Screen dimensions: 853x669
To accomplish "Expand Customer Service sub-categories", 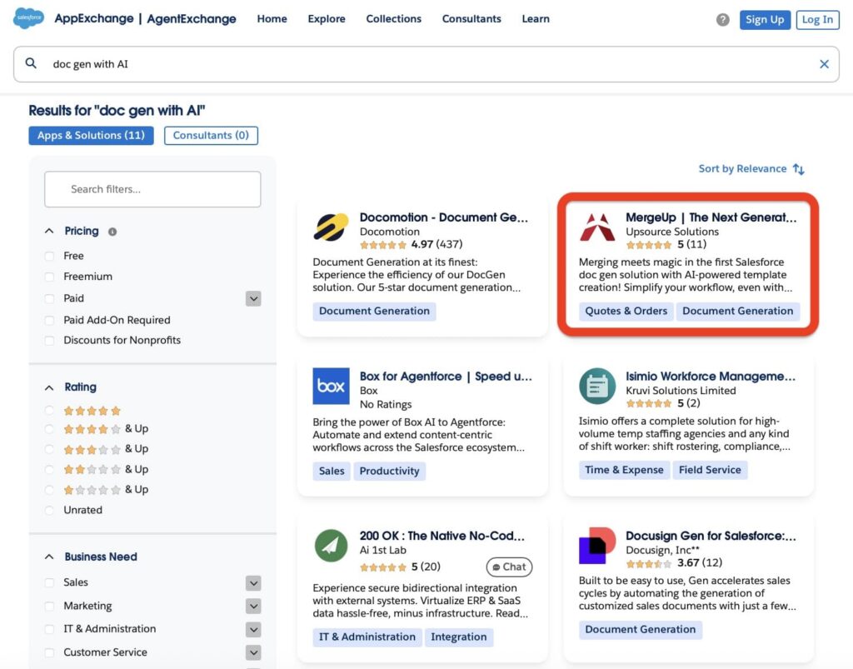I will [x=253, y=652].
